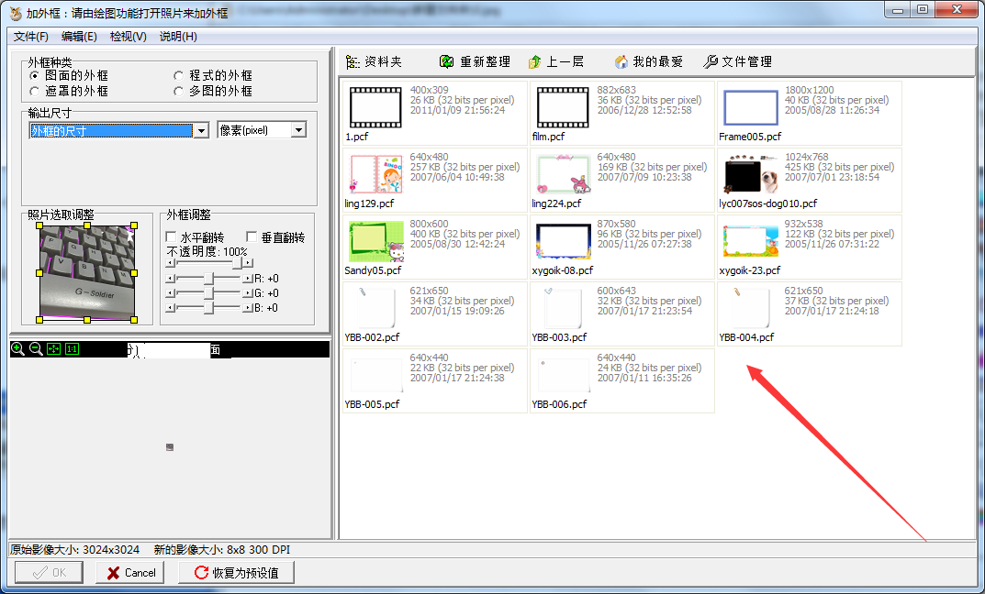Select the 遮罩的外框 radio button
The width and height of the screenshot is (985, 594).
point(34,91)
